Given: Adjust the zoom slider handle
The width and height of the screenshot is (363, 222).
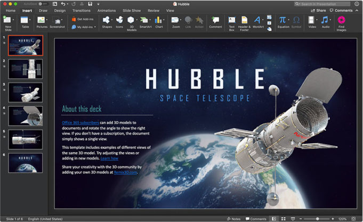Looking at the screenshot, I should click(x=317, y=219).
